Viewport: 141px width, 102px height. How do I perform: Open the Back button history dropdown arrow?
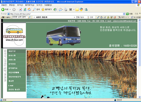pos(10,9)
